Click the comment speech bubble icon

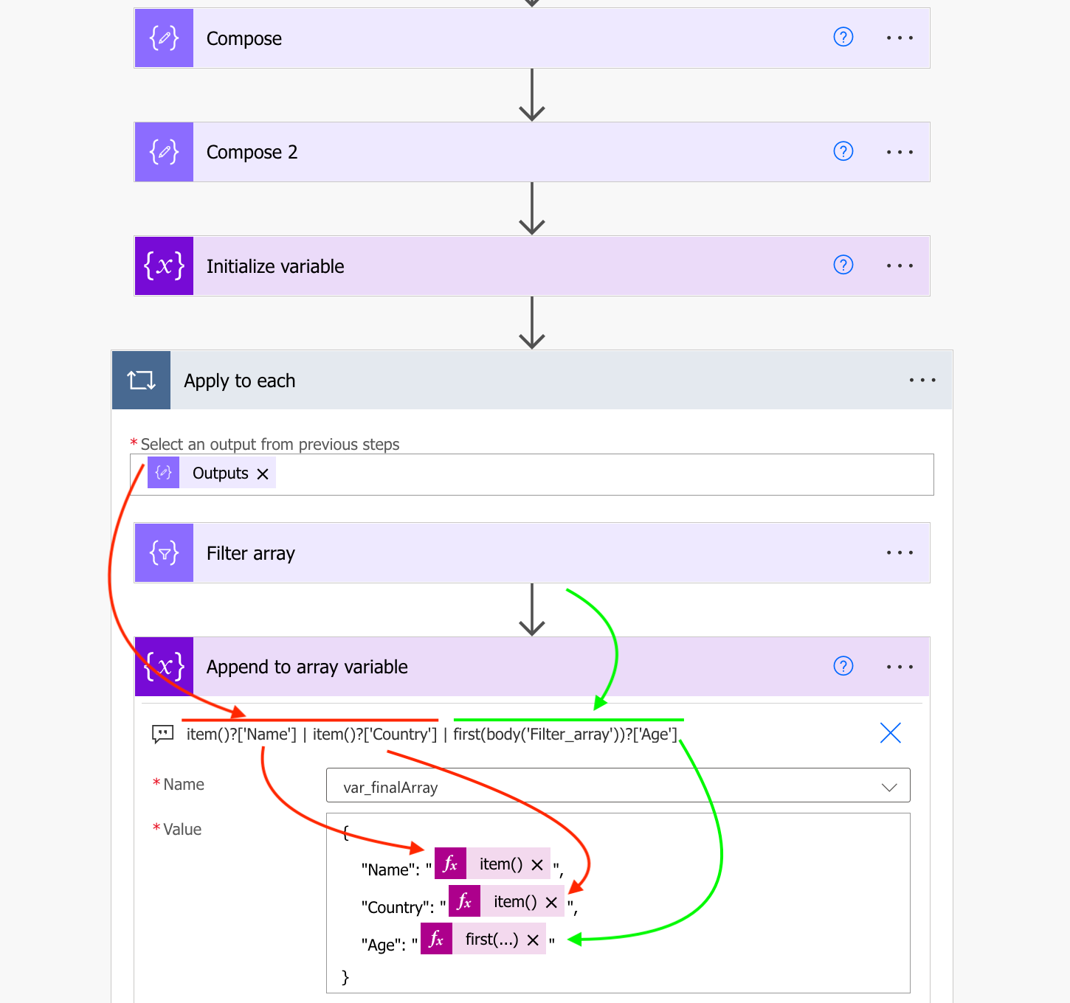(x=162, y=734)
